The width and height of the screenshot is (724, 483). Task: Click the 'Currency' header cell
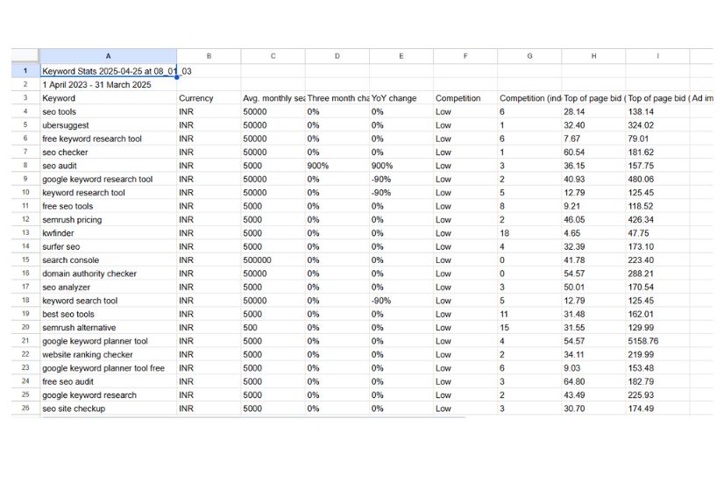209,98
